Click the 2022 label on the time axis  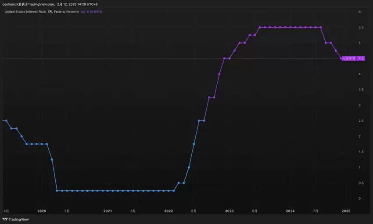pos(169,211)
